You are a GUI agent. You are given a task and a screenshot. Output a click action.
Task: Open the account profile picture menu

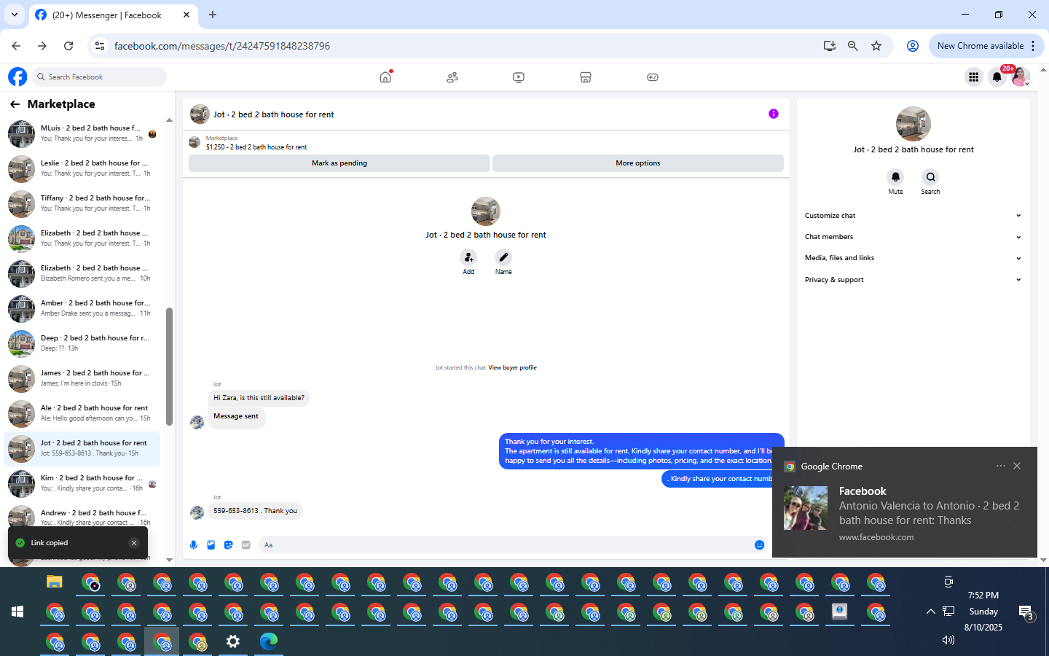(1020, 77)
